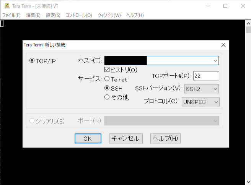Click the terminal scrollbar up arrow

[x=248, y=23]
